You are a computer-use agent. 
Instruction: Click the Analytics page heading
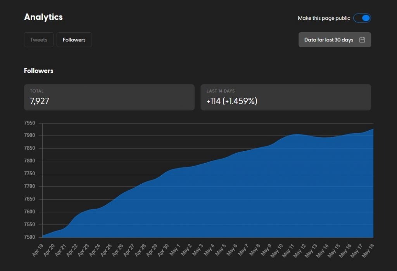tap(43, 17)
